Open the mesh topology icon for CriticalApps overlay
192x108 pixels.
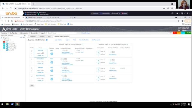click(x=52, y=62)
